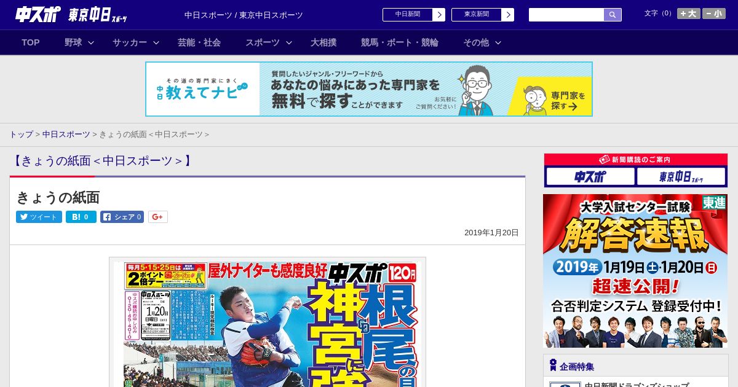Share with the Facebook シェア button
The image size is (738, 387).
[122, 217]
